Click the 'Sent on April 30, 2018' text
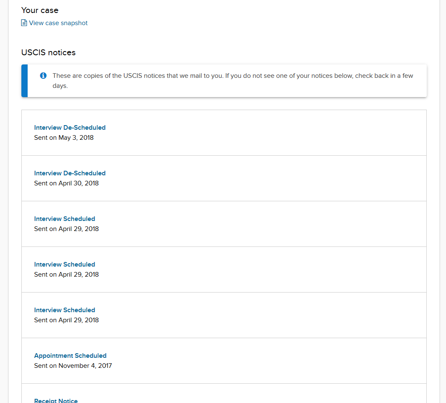The width and height of the screenshot is (446, 403). pyautogui.click(x=66, y=183)
